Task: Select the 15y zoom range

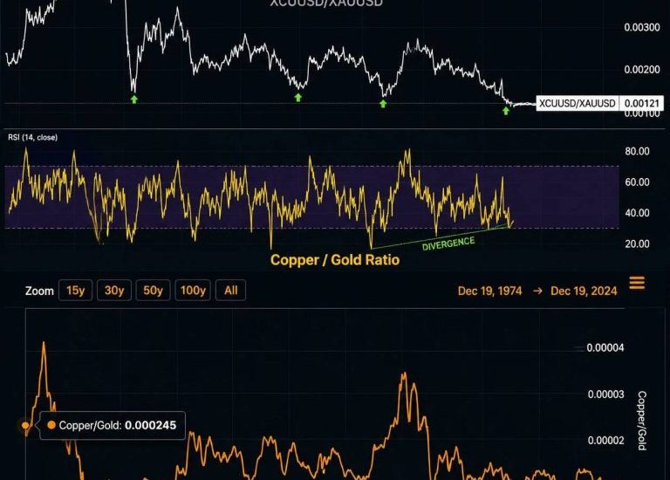Action: click(x=75, y=291)
